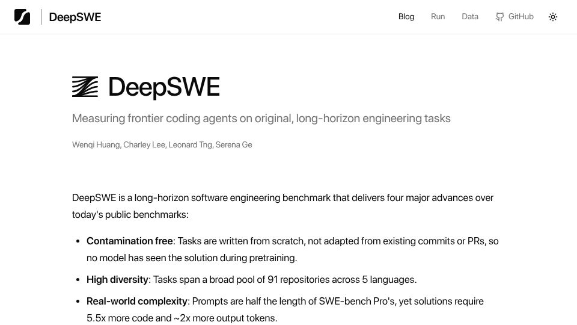Open the Run nav tab
Screen dimensions: 577x325
coord(438,17)
